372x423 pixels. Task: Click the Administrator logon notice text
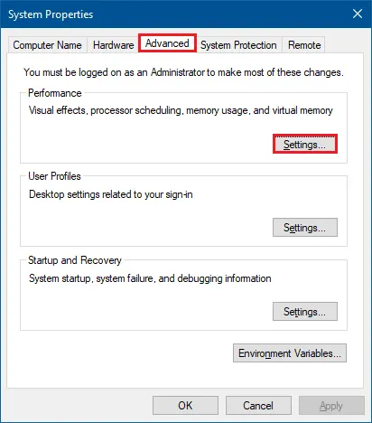point(183,72)
